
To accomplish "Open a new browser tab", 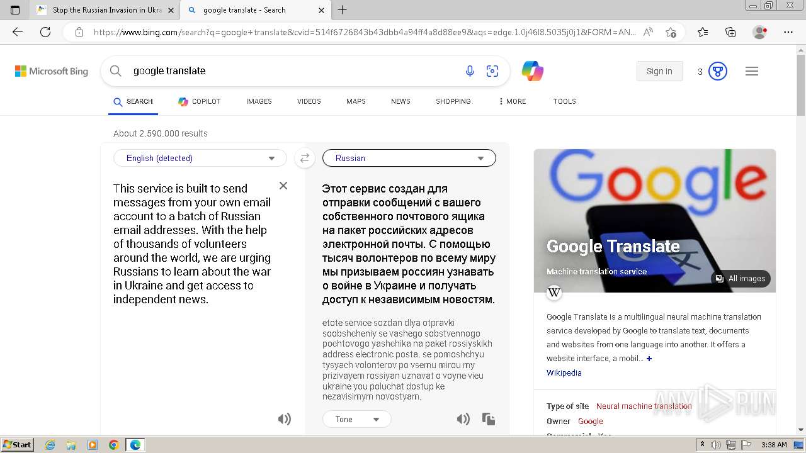I will point(343,9).
